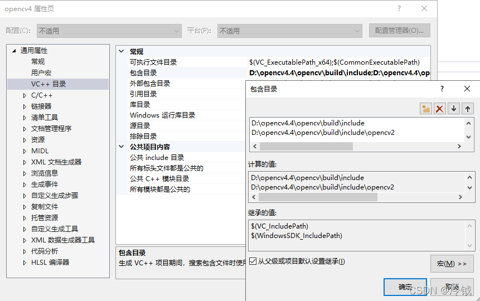The height and width of the screenshot is (301, 480).
Task: Select 常规 under 通用属性
Action: 38,61
